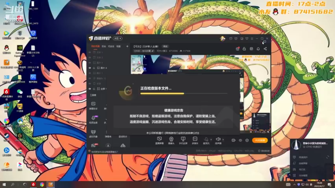Open the orange broadcast app in taskbar
Viewport: 335px width, 188px height.
pos(50,184)
